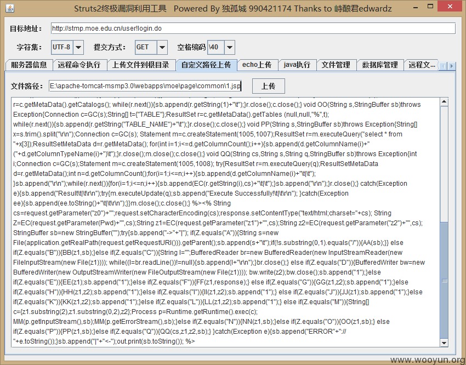Click the 上传 upload button
This screenshot has width=466, height=365.
[x=269, y=86]
